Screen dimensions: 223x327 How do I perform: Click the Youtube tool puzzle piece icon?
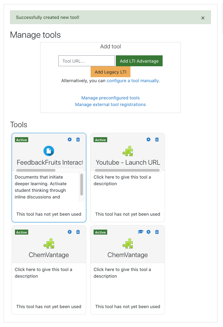pyautogui.click(x=128, y=151)
